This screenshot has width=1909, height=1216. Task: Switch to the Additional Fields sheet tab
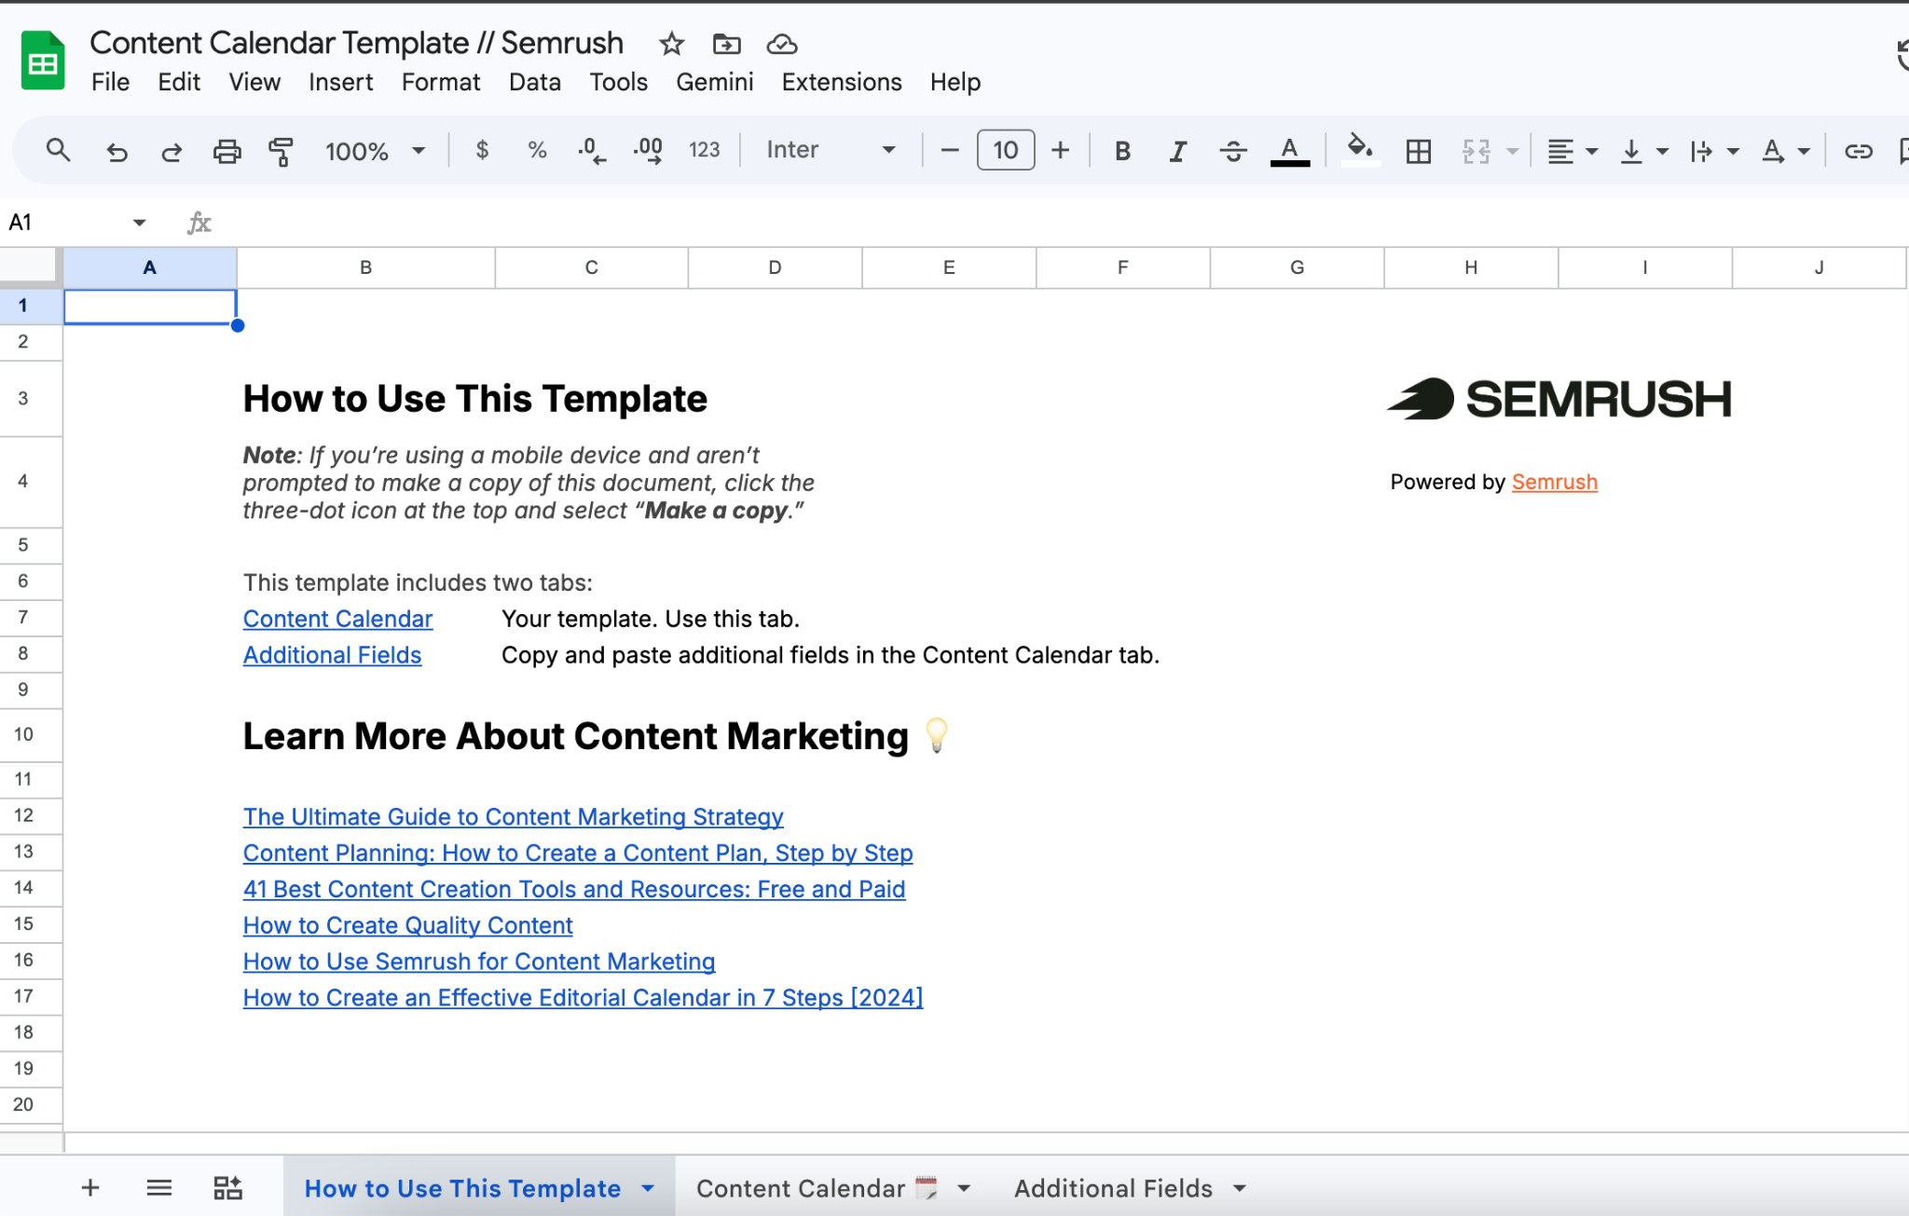1113,1188
